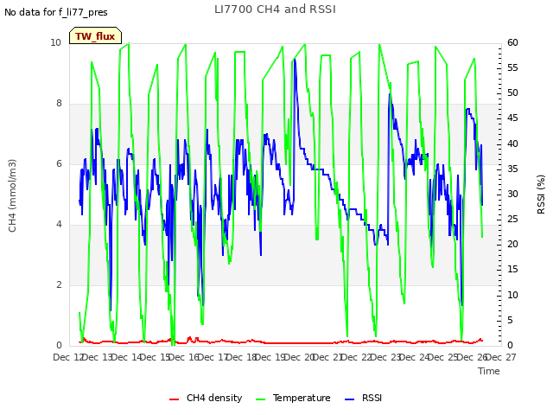Click the Dec 19 x-axis tick label
The image size is (553, 415).
(x=270, y=357)
